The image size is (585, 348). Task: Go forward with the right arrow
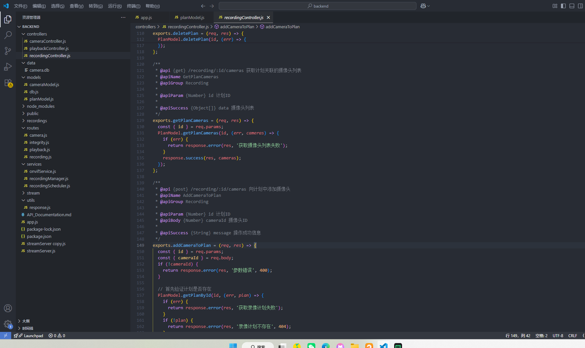tap(212, 6)
